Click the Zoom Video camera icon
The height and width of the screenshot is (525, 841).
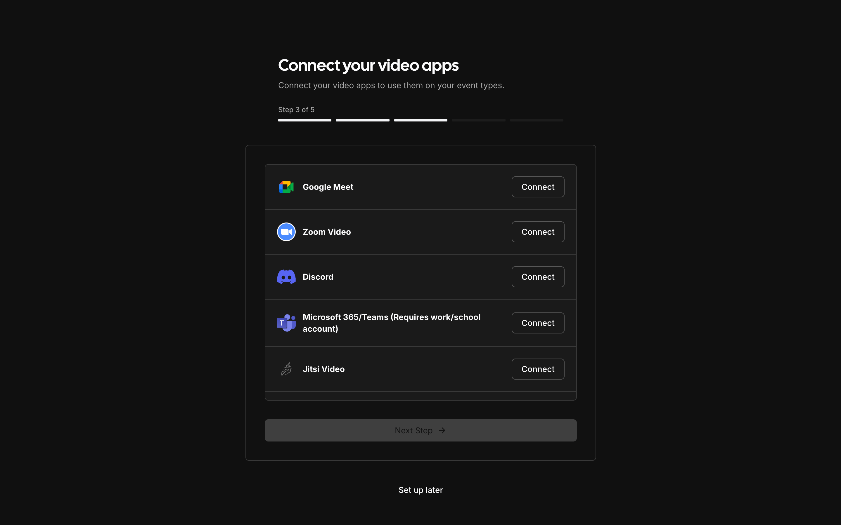[x=286, y=232]
